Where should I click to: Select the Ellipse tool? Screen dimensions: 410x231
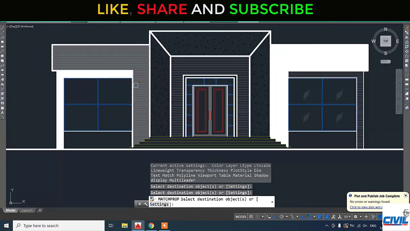click(x=3, y=70)
